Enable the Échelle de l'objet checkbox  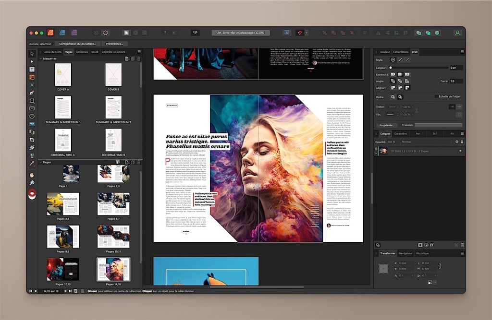click(x=436, y=96)
